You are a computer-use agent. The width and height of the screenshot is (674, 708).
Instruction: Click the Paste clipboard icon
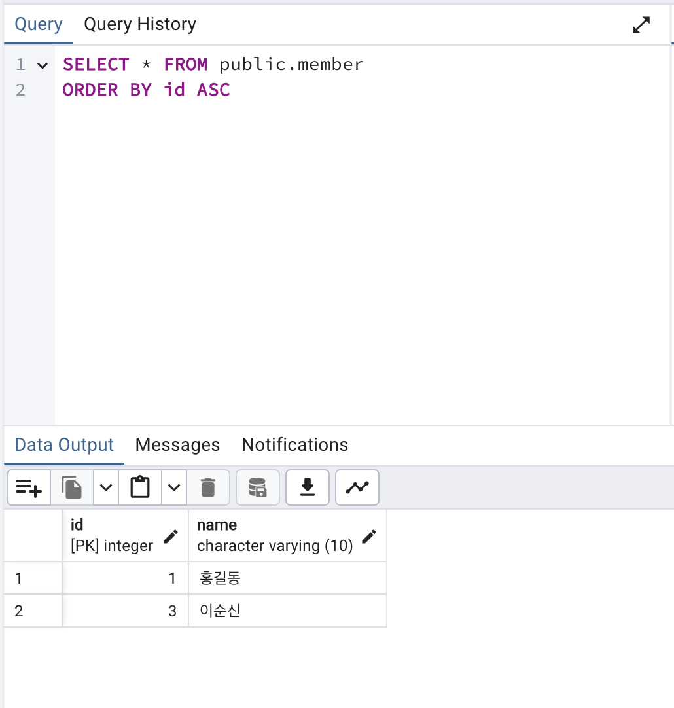[x=140, y=487]
